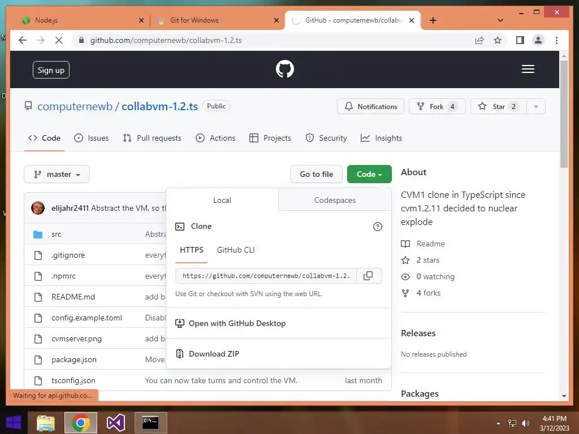Click the GitHub Octocat logo
The height and width of the screenshot is (434, 579).
point(285,69)
